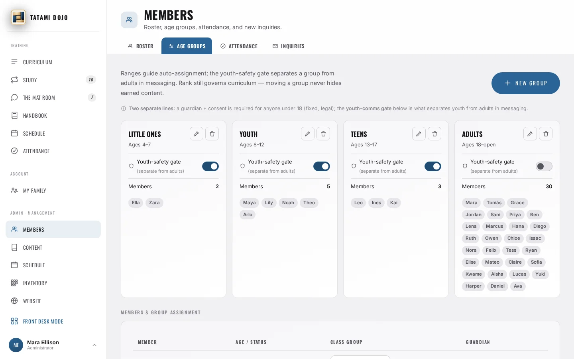Delete the Adults group
Screen dimensions: 574x359
coord(546,134)
